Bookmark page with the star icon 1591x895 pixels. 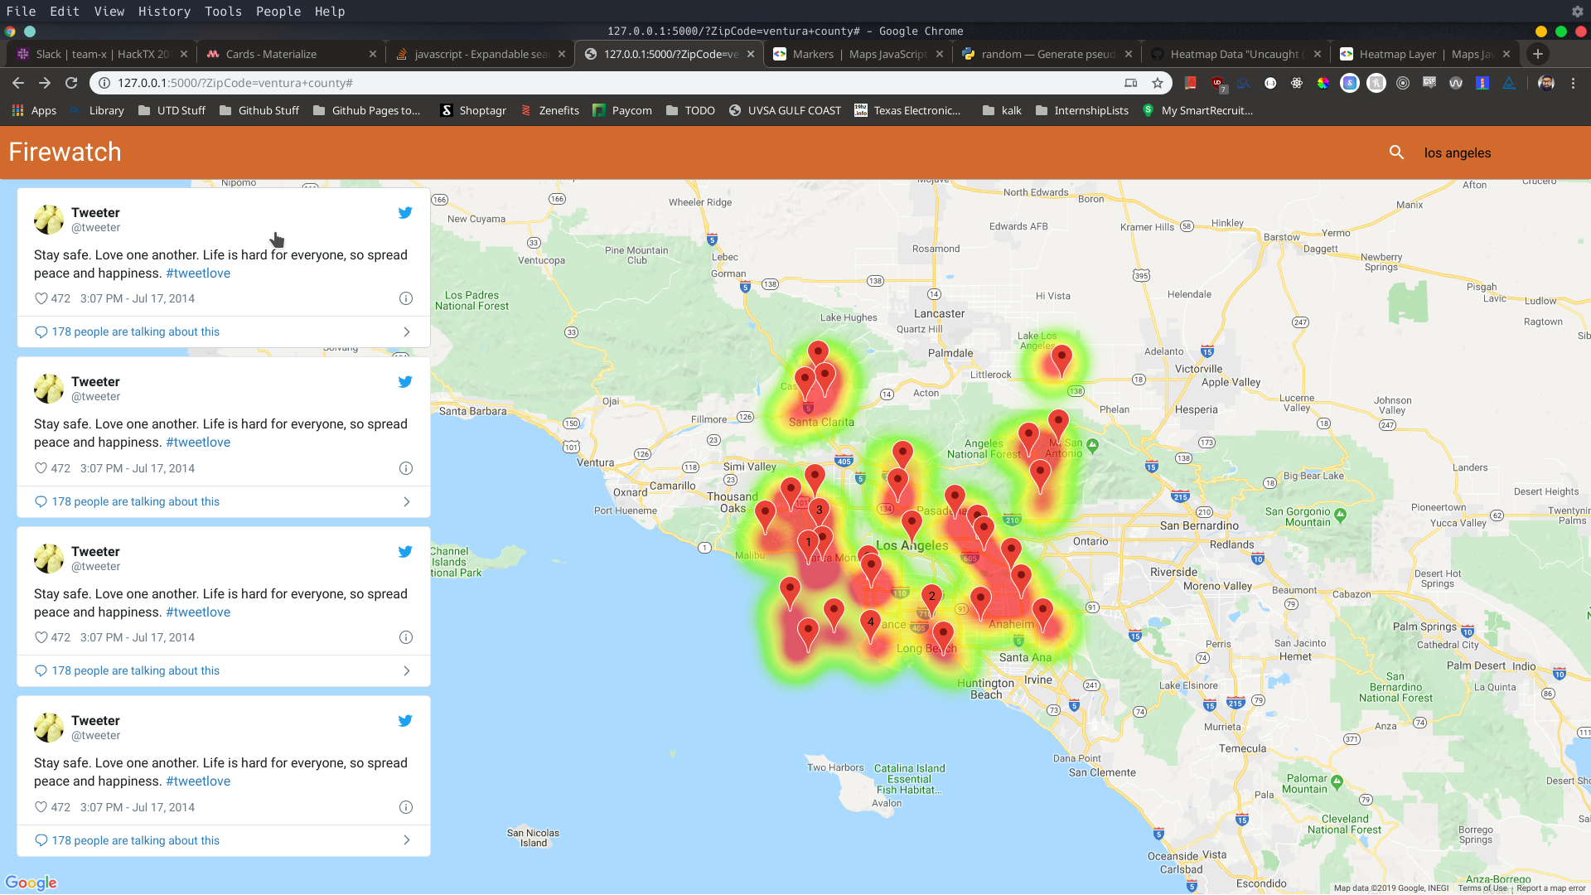coord(1158,83)
